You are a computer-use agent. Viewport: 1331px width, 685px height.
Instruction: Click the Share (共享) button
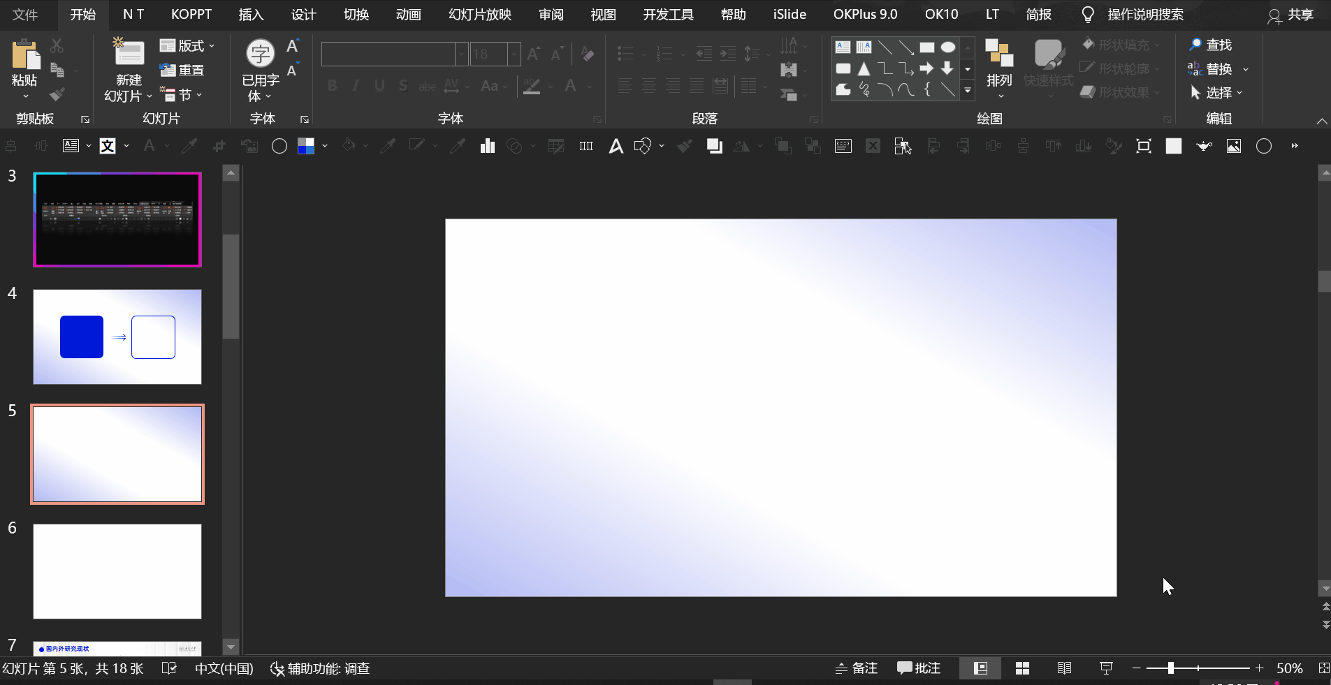point(1291,15)
